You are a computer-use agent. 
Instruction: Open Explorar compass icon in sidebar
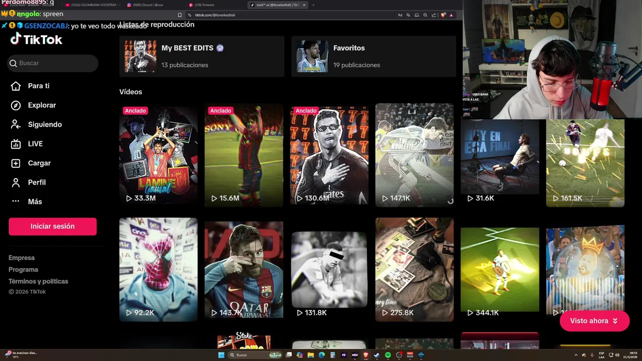pyautogui.click(x=16, y=105)
